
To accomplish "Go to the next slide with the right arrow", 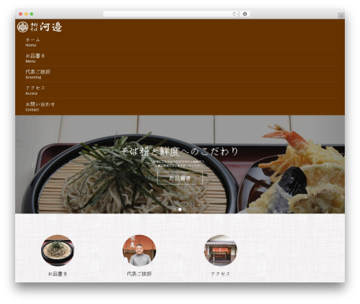I will [x=328, y=165].
